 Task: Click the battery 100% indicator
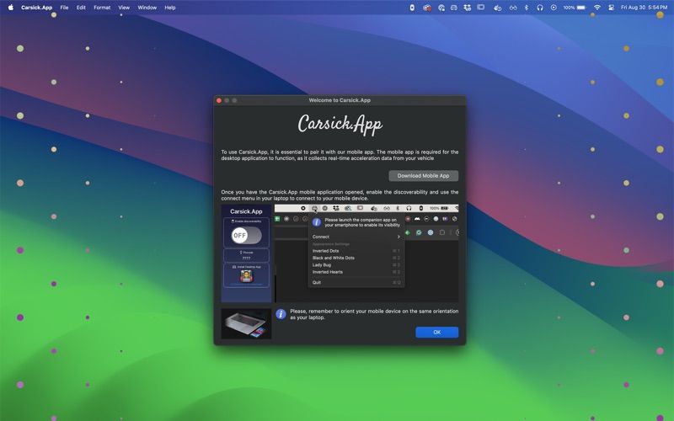tap(575, 8)
